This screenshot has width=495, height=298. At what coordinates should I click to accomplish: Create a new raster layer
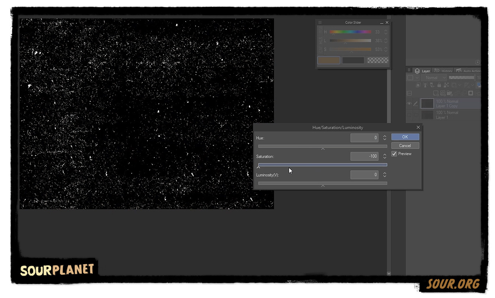pyautogui.click(x=436, y=93)
